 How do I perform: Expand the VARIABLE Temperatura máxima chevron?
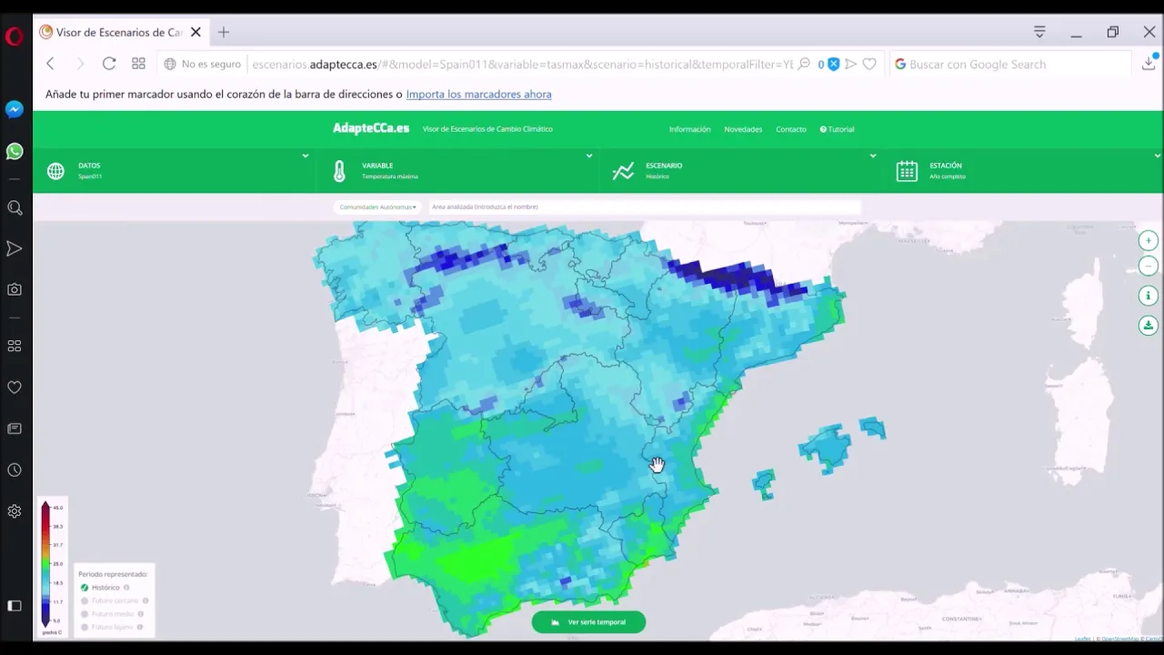point(589,156)
